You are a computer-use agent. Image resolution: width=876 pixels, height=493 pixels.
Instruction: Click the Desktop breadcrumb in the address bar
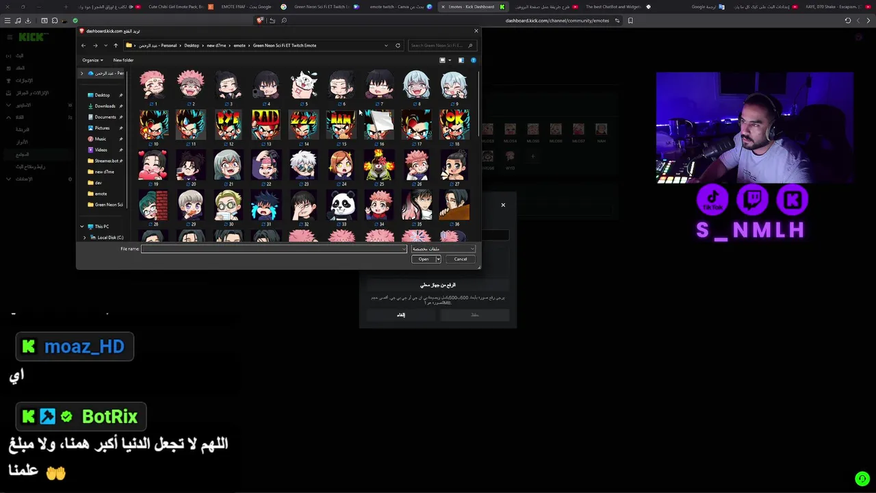192,45
